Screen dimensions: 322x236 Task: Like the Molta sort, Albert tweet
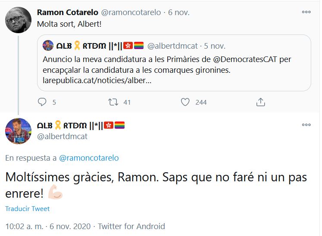(185, 102)
